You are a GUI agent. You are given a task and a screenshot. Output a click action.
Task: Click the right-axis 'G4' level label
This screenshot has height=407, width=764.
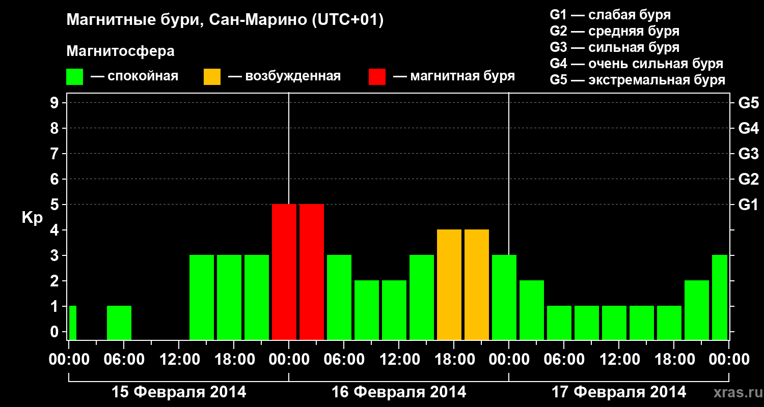[748, 128]
